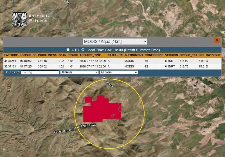The height and width of the screenshot is (157, 225).
Task: Sort by the ACQUIRE_TIME column header
Action: coord(90,55)
